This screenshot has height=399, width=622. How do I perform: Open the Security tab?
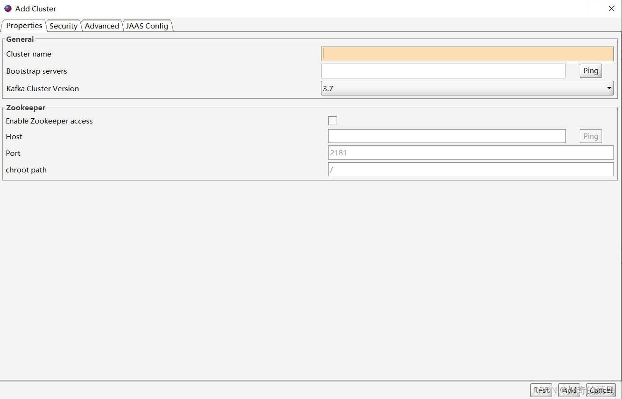(63, 26)
